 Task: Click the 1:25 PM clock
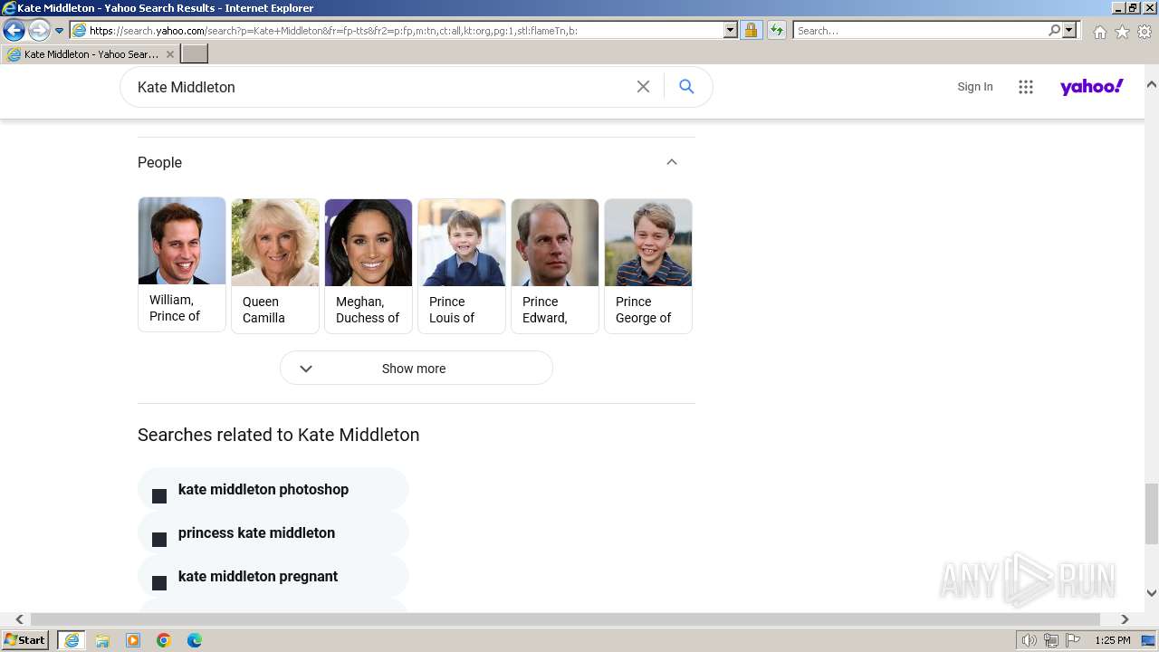(1113, 640)
